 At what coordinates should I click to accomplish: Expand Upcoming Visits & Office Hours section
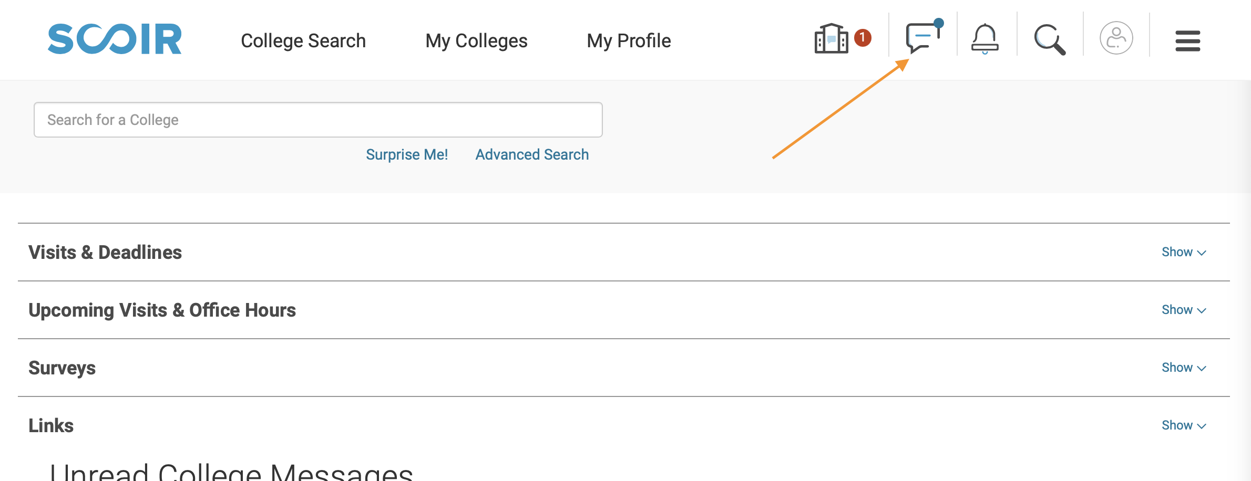coord(1184,310)
